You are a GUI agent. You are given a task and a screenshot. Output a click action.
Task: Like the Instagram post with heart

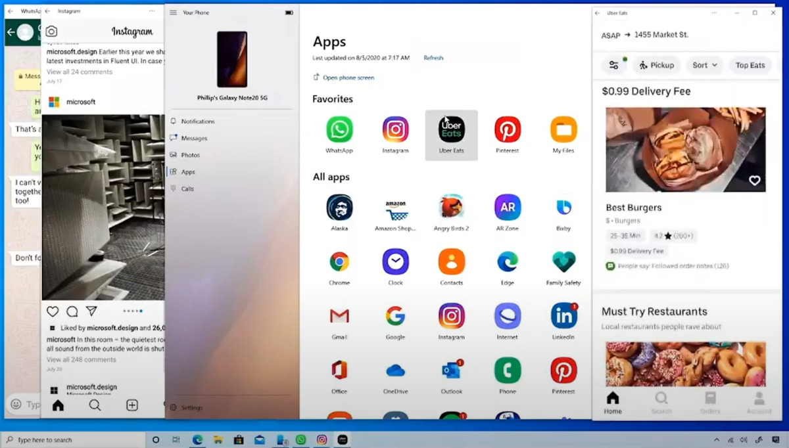[x=53, y=311]
